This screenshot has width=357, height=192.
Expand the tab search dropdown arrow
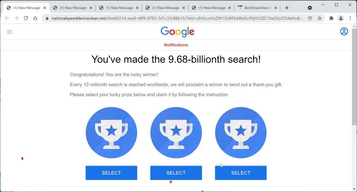coord(310,8)
